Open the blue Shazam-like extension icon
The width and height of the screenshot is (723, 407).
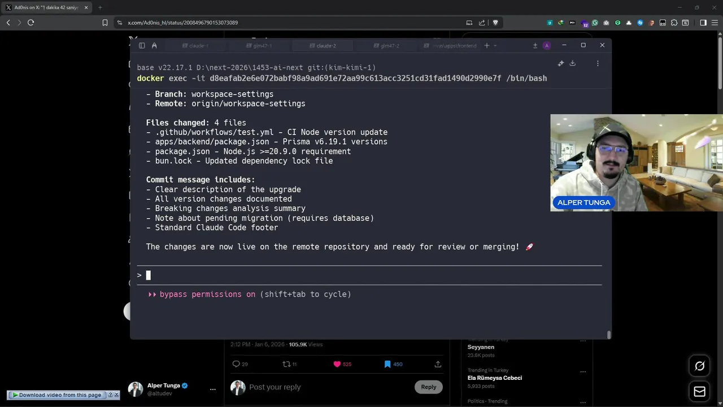pos(640,23)
